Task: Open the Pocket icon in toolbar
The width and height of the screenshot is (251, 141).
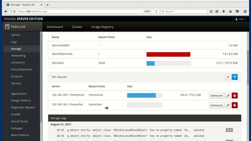Action: [237, 11]
